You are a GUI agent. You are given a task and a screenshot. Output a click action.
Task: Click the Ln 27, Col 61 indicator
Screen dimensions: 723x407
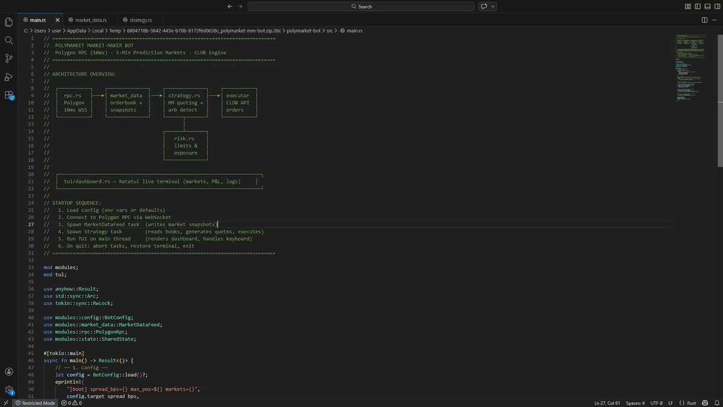coord(608,403)
